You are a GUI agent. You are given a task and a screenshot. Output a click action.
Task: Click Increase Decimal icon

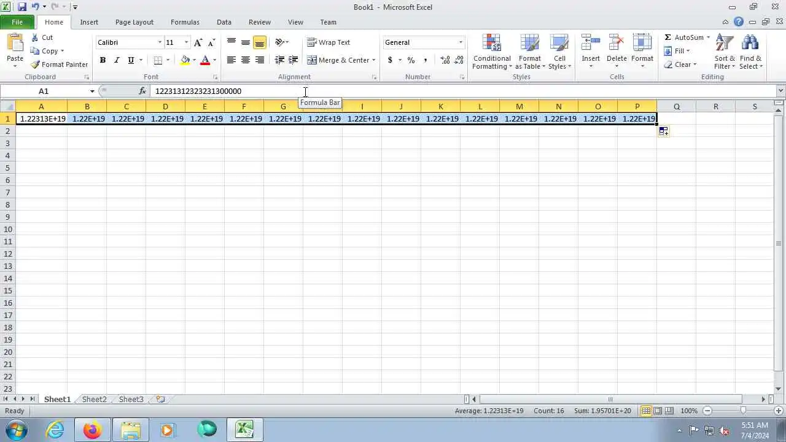(445, 60)
